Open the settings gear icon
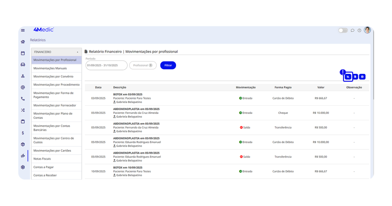 pos(23,167)
